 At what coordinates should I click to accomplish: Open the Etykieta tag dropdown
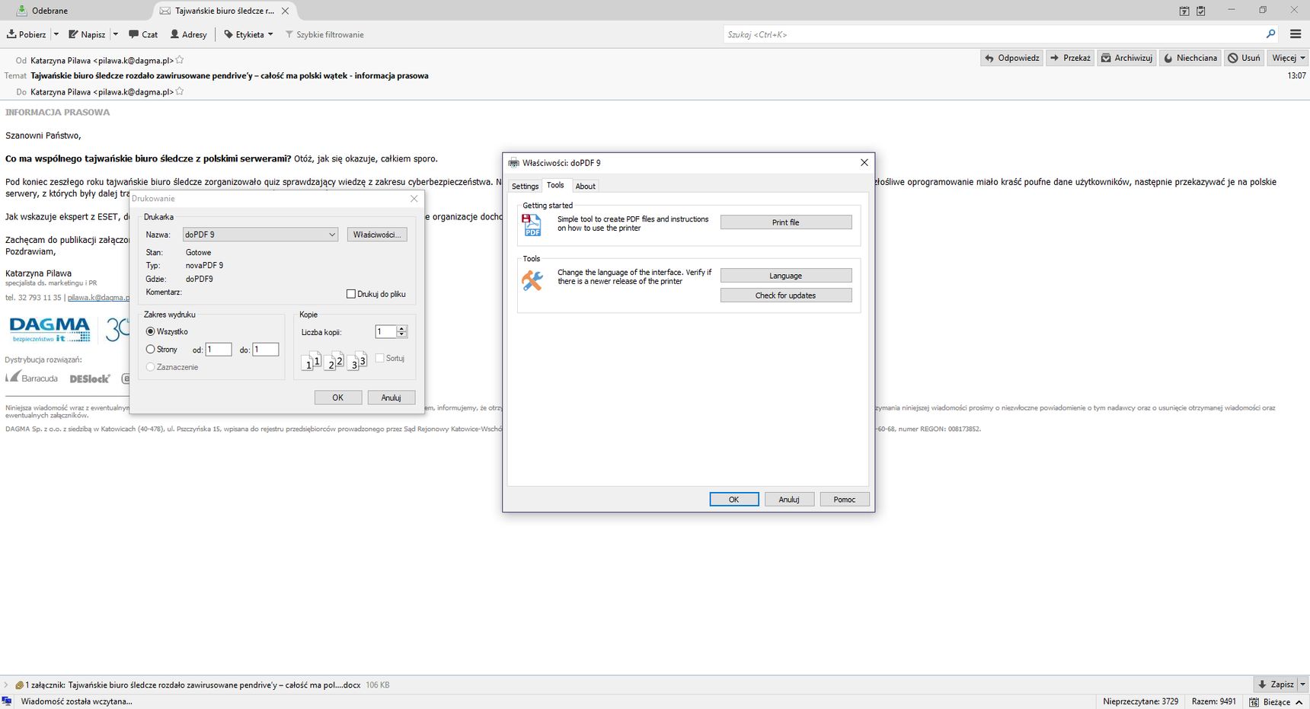point(248,34)
